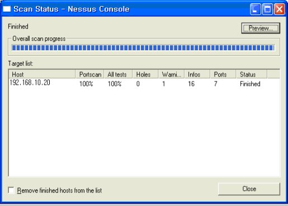
Task: Maximize the Scan Status window
Action: point(267,9)
